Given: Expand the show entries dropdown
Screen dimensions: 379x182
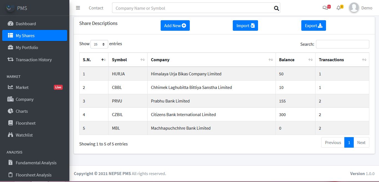Looking at the screenshot, I should tap(99, 44).
